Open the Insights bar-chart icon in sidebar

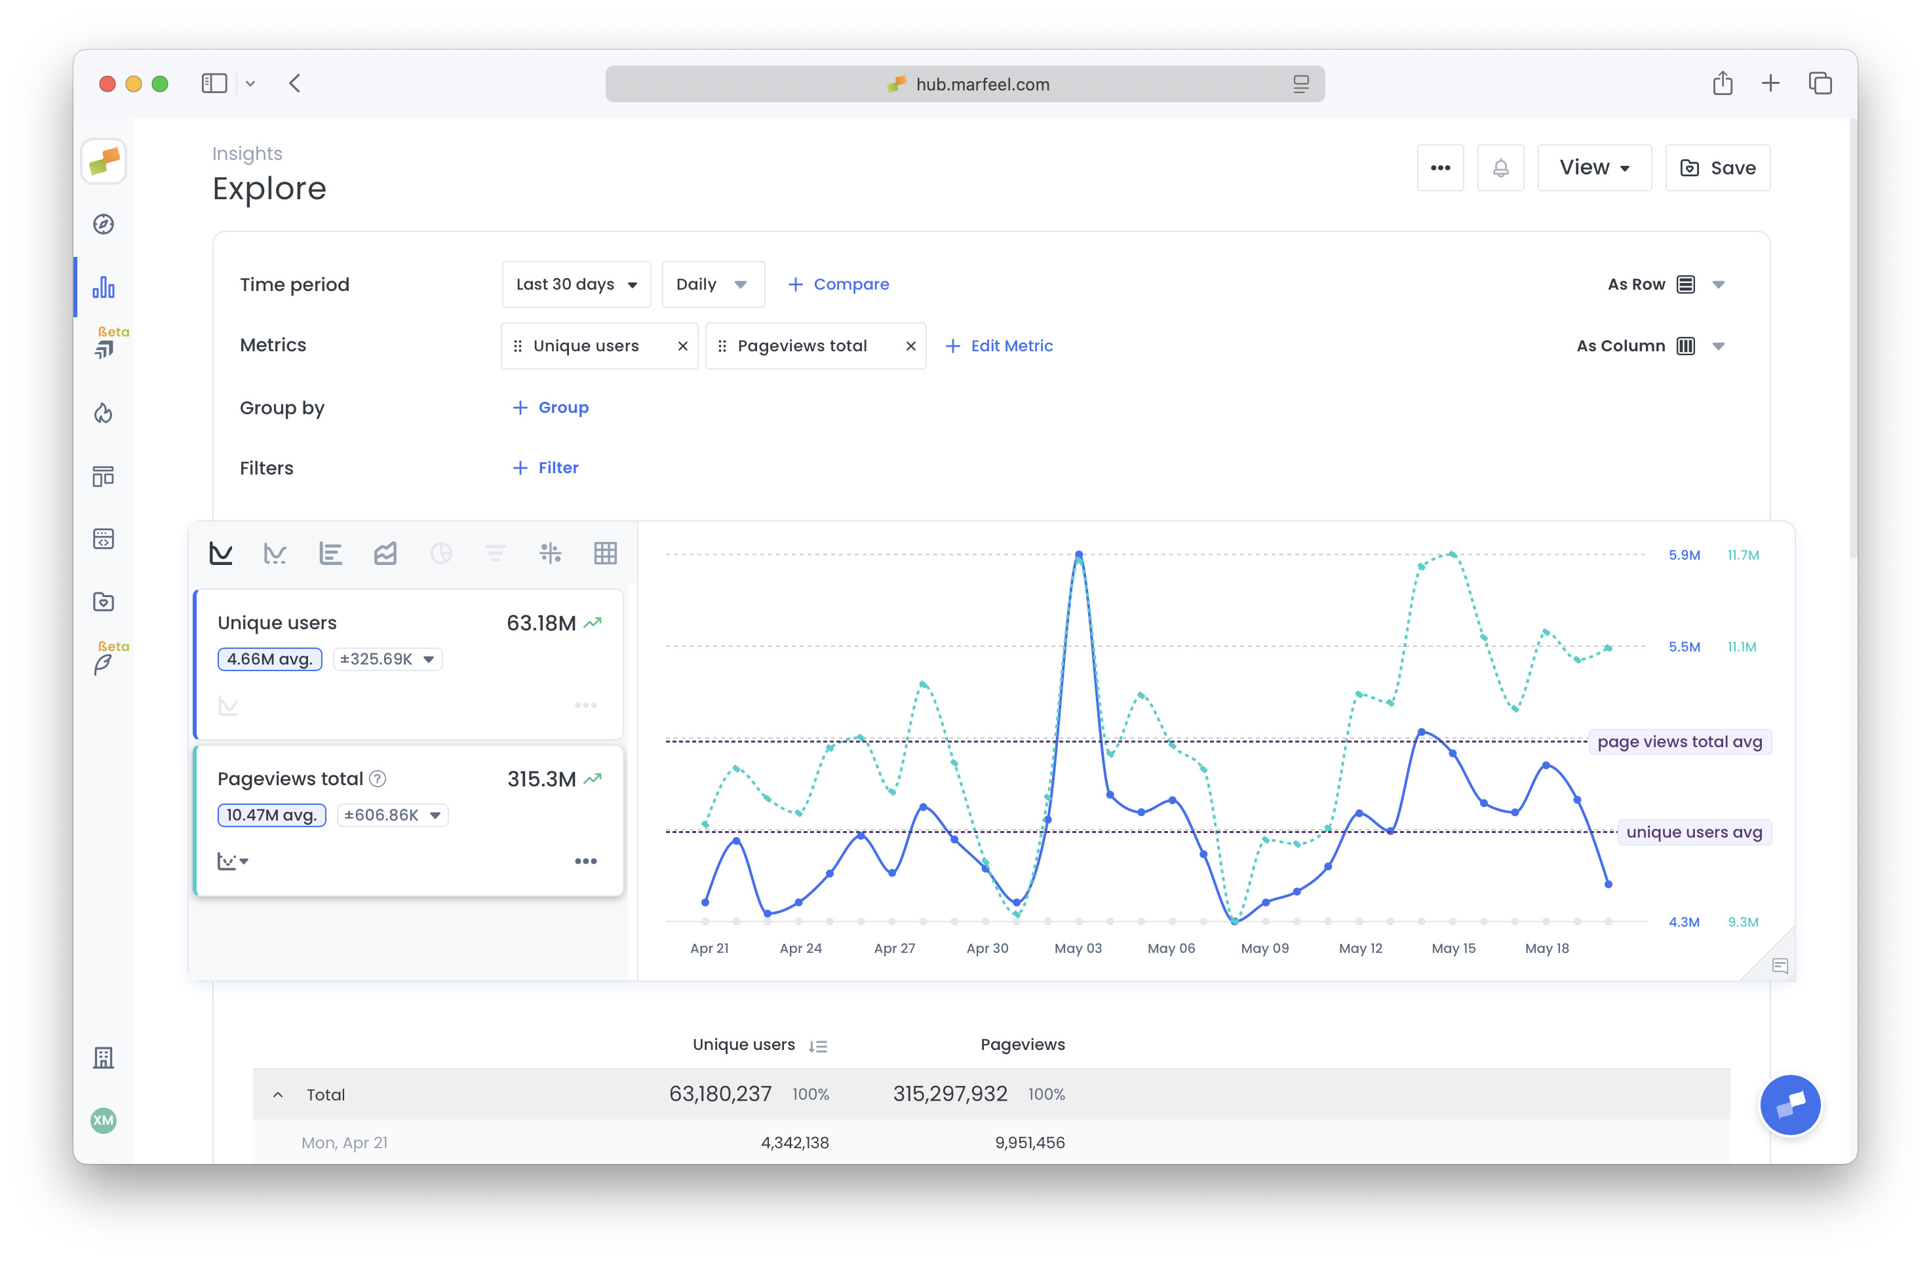pyautogui.click(x=103, y=286)
